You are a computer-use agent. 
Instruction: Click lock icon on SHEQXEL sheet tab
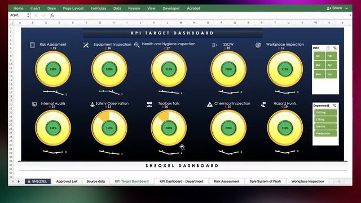29,182
